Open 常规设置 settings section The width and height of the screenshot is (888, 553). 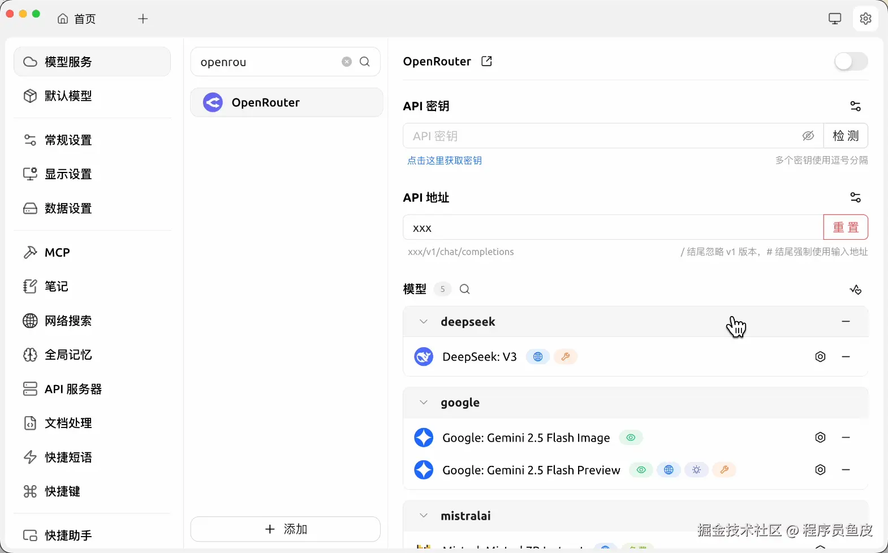[x=92, y=140]
